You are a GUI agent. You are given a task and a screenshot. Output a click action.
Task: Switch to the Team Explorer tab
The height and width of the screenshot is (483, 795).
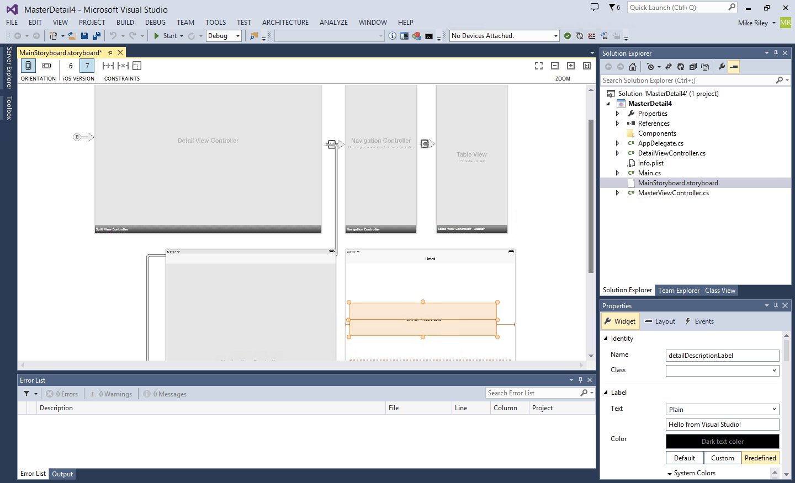pos(679,291)
